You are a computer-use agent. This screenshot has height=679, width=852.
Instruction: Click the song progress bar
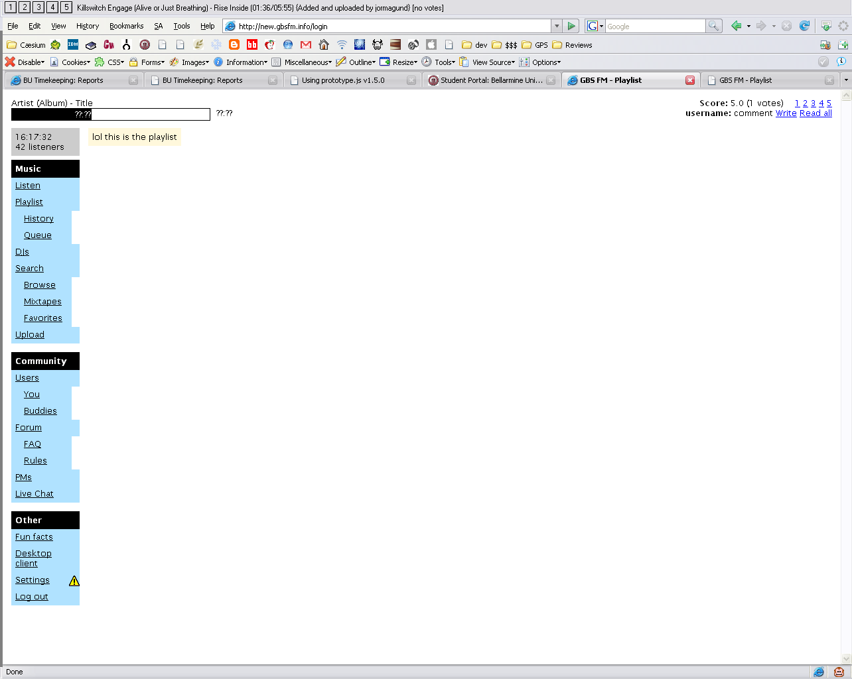[x=111, y=114]
